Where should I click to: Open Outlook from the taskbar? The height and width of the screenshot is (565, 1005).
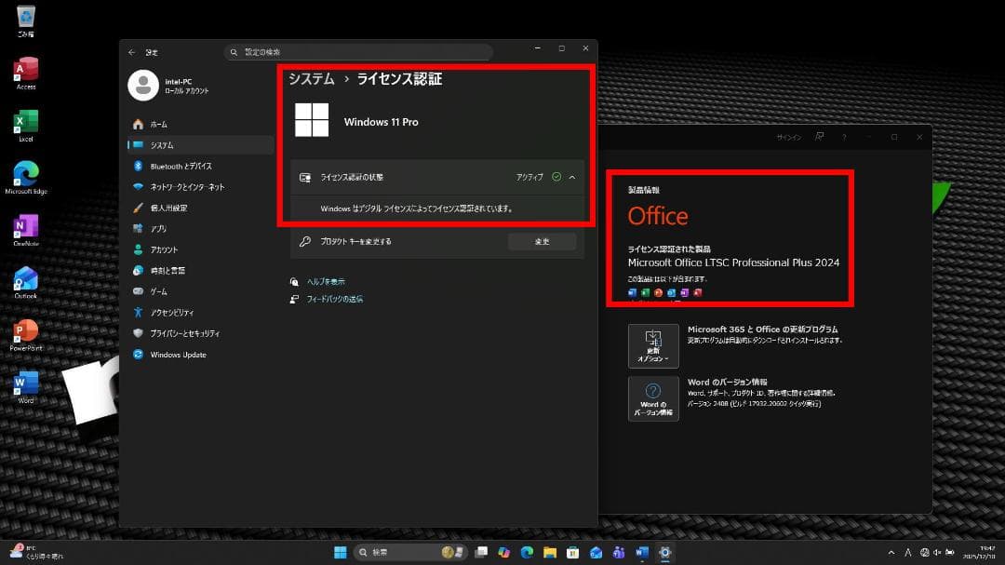(595, 551)
